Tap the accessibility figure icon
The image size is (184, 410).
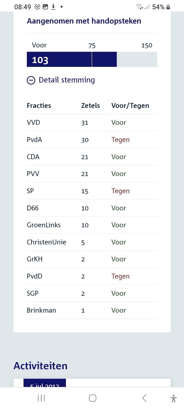point(174,398)
